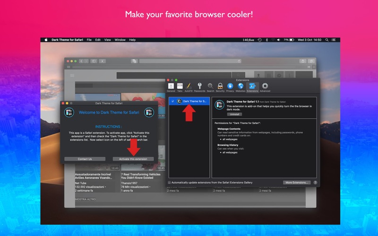Click the Contact Us button
The width and height of the screenshot is (378, 236).
pyautogui.click(x=85, y=159)
